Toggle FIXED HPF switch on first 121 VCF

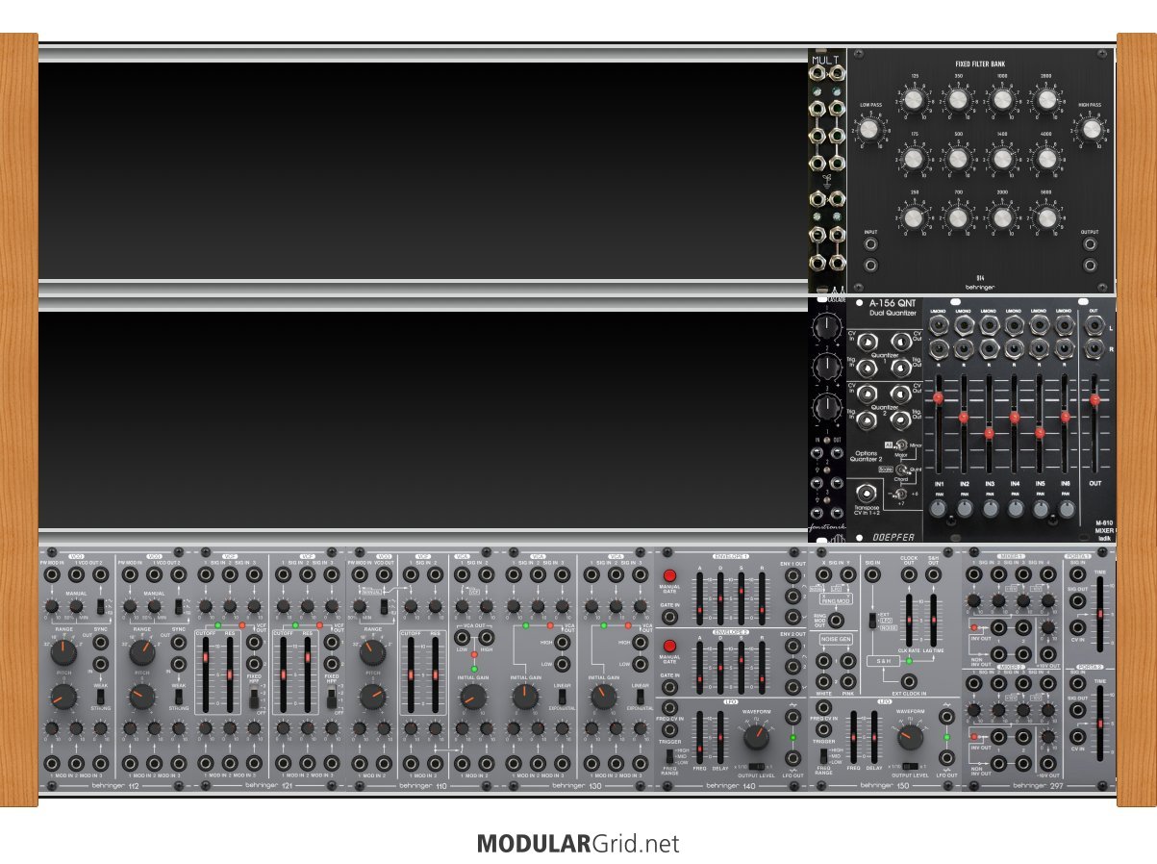[x=254, y=699]
